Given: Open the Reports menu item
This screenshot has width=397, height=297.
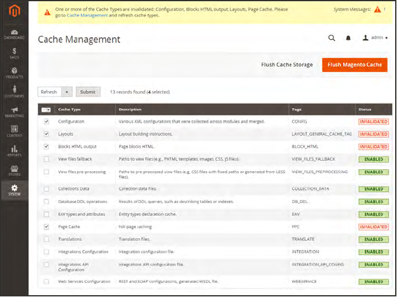Looking at the screenshot, I should pyautogui.click(x=14, y=150).
